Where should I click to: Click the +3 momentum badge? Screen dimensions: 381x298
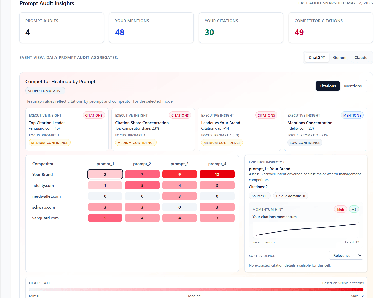coord(354,209)
